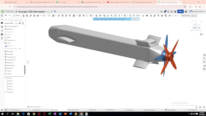The width and height of the screenshot is (206, 116).
Task: Toggle the feature list panel icon
Action: tap(2, 15)
